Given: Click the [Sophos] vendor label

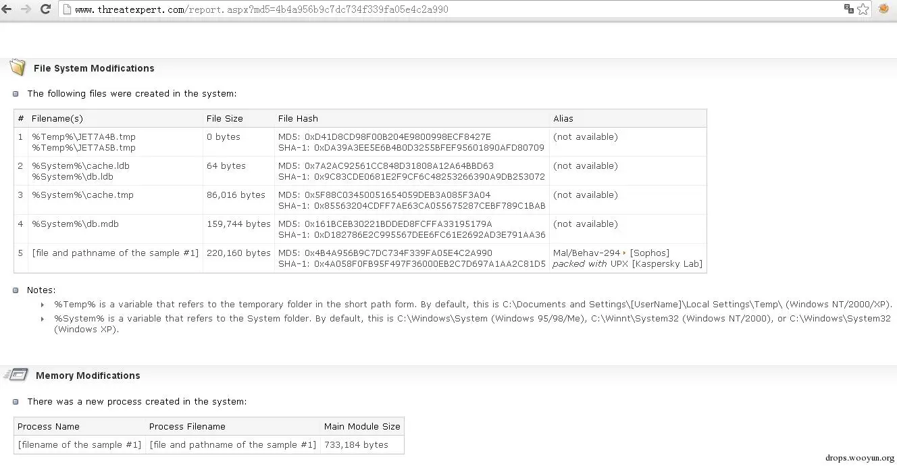Looking at the screenshot, I should click(650, 253).
